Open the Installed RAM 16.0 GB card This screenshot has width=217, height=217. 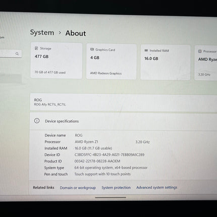pyautogui.click(x=166, y=63)
